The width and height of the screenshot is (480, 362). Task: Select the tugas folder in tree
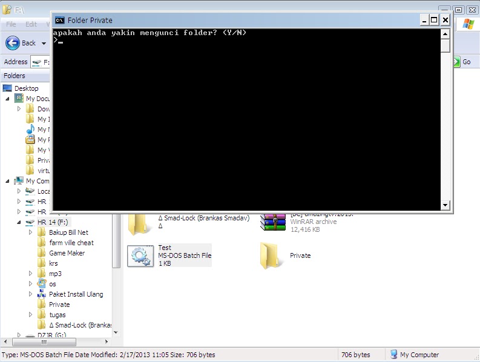[58, 315]
